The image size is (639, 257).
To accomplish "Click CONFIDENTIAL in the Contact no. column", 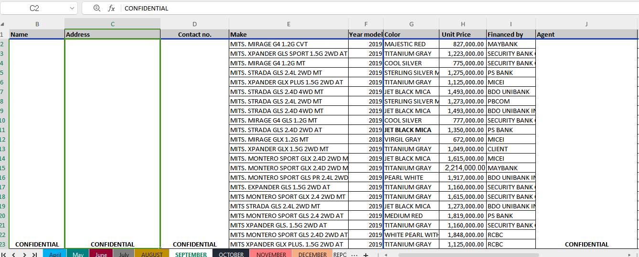I will [195, 244].
